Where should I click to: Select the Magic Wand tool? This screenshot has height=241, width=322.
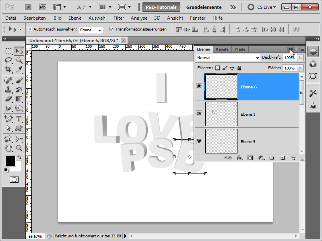click(19, 60)
